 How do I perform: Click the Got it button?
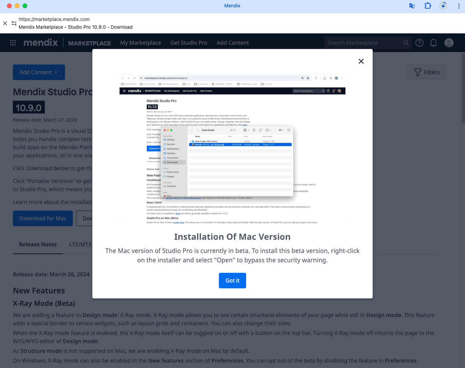[232, 281]
